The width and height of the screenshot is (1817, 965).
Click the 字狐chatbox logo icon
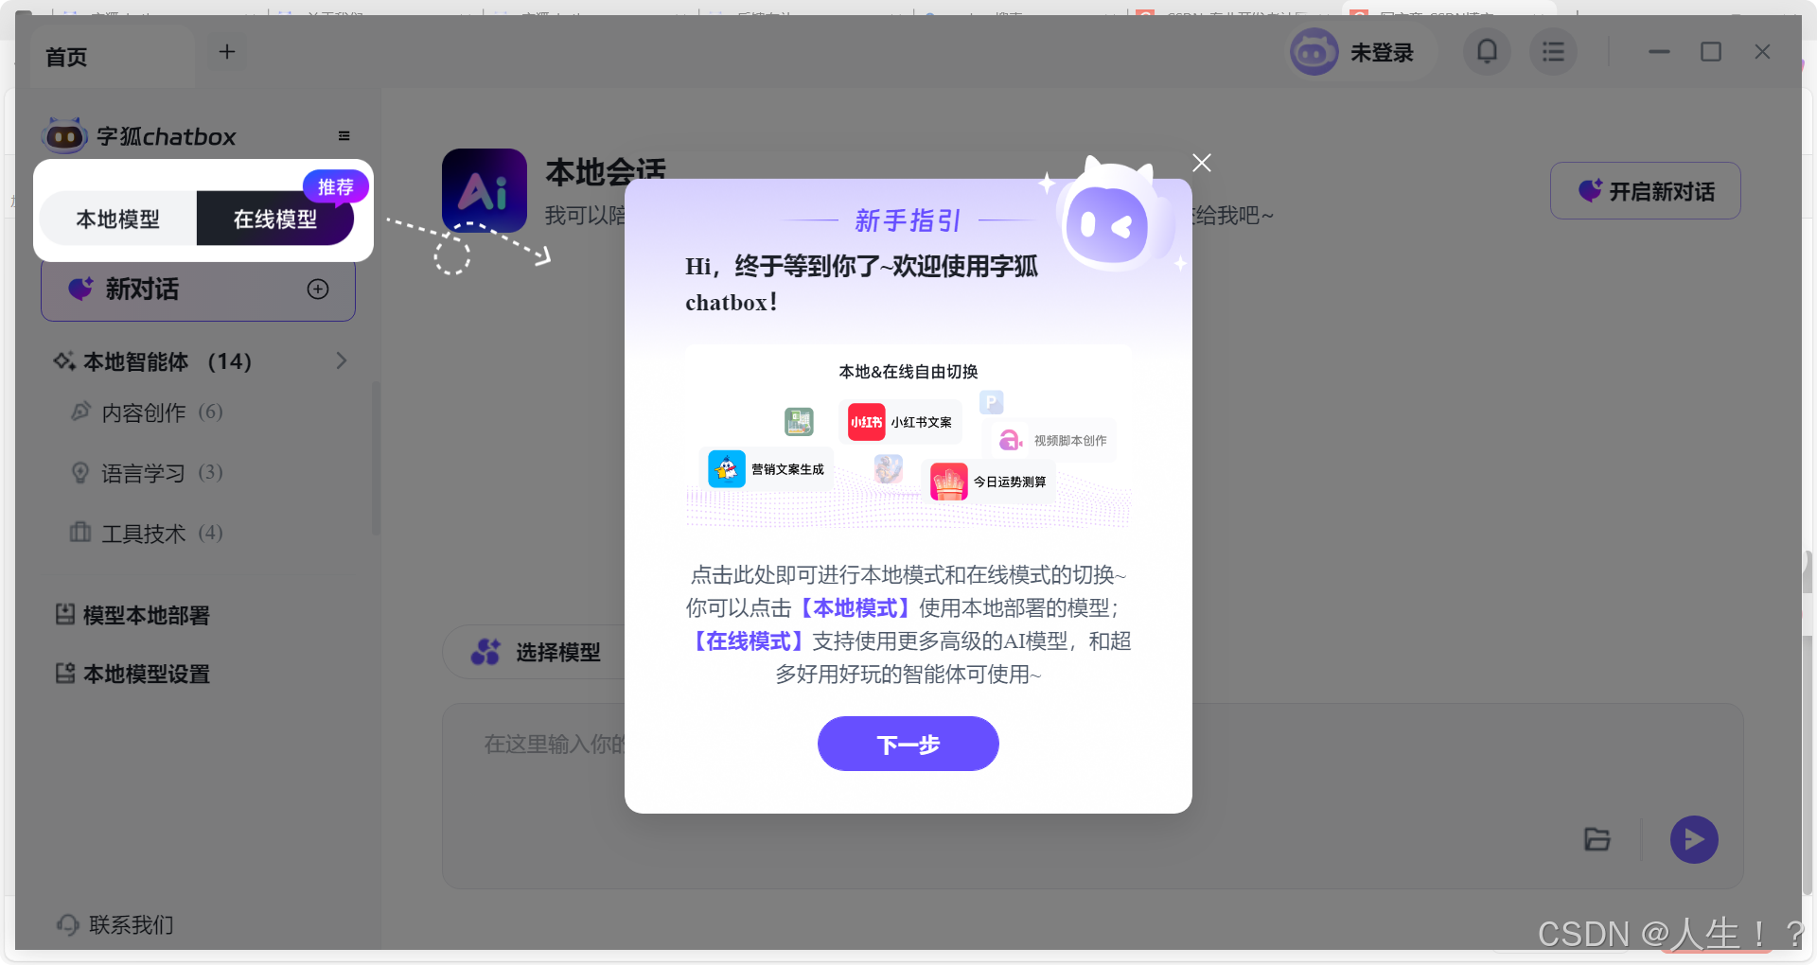click(x=64, y=136)
